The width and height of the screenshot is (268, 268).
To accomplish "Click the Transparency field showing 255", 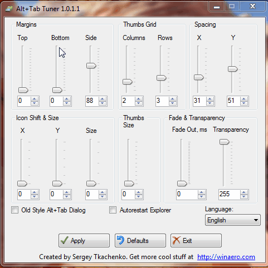I will tap(230, 195).
